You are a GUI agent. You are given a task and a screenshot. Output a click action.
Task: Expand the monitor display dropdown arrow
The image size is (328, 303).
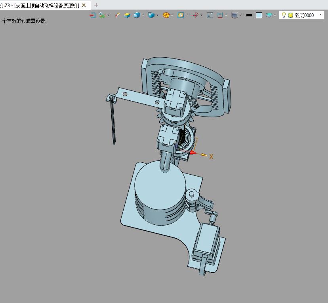pos(241,15)
